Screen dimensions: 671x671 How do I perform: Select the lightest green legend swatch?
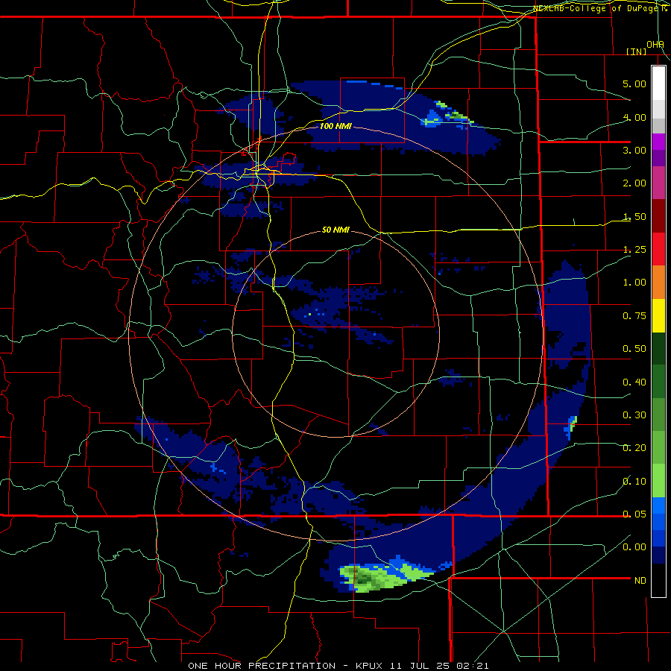pyautogui.click(x=658, y=481)
